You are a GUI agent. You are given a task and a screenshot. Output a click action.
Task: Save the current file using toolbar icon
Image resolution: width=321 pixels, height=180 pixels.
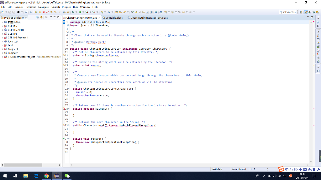tap(9, 12)
